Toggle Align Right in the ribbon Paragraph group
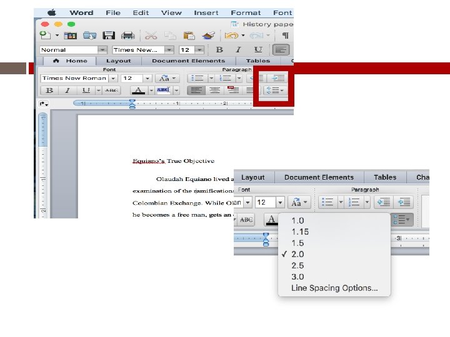 [x=234, y=90]
